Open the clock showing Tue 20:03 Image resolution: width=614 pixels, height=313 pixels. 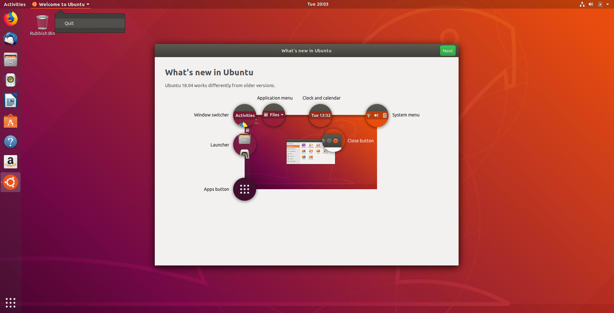[x=318, y=4]
